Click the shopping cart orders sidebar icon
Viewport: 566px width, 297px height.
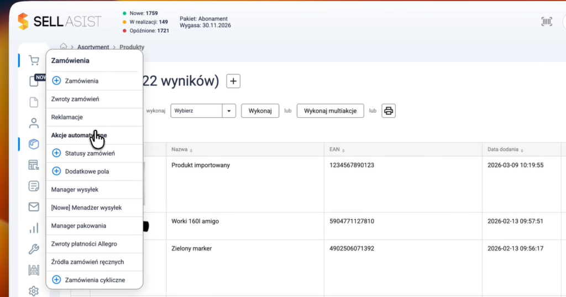pyautogui.click(x=34, y=61)
